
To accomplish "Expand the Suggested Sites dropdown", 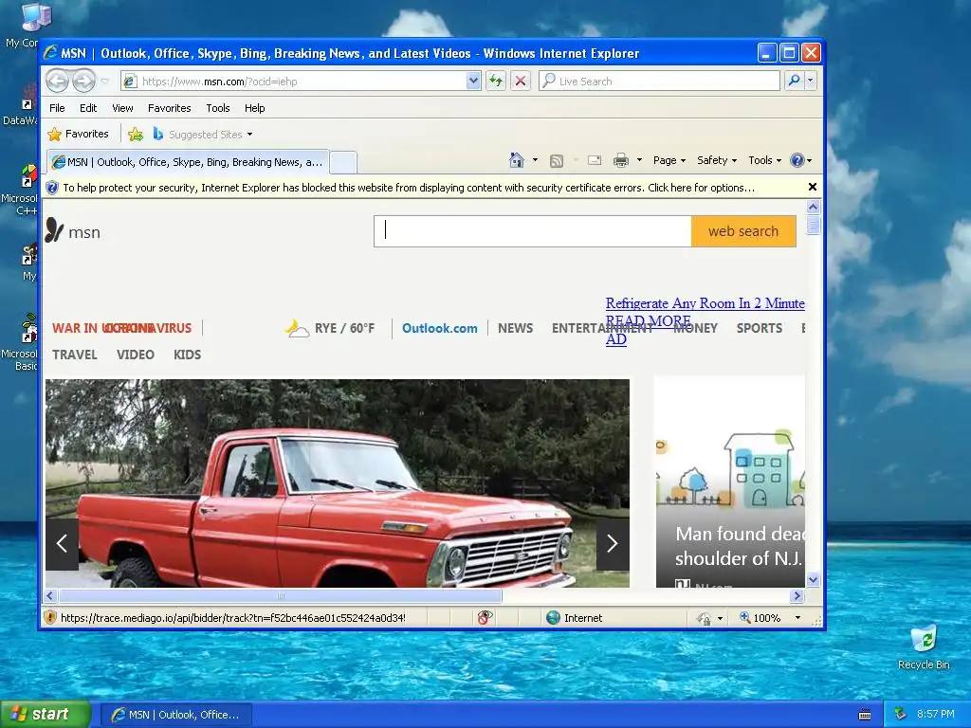I will click(x=249, y=135).
